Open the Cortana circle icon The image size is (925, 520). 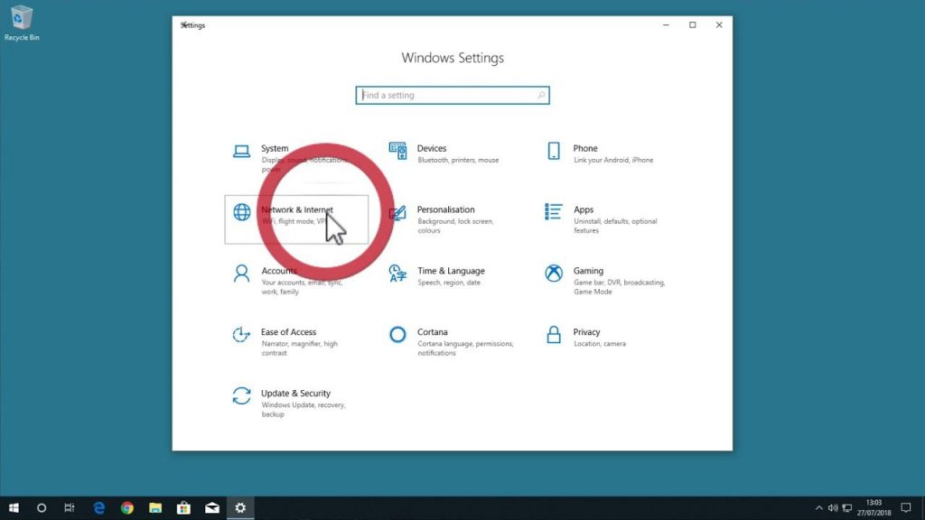coord(397,334)
